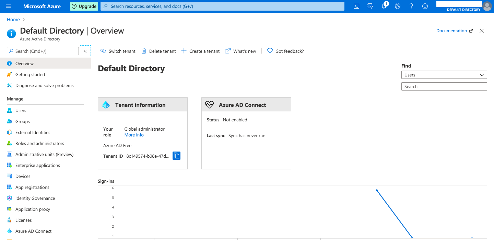Click the Enterprise applications icon
Screen dimensions: 494x240
tap(9, 165)
